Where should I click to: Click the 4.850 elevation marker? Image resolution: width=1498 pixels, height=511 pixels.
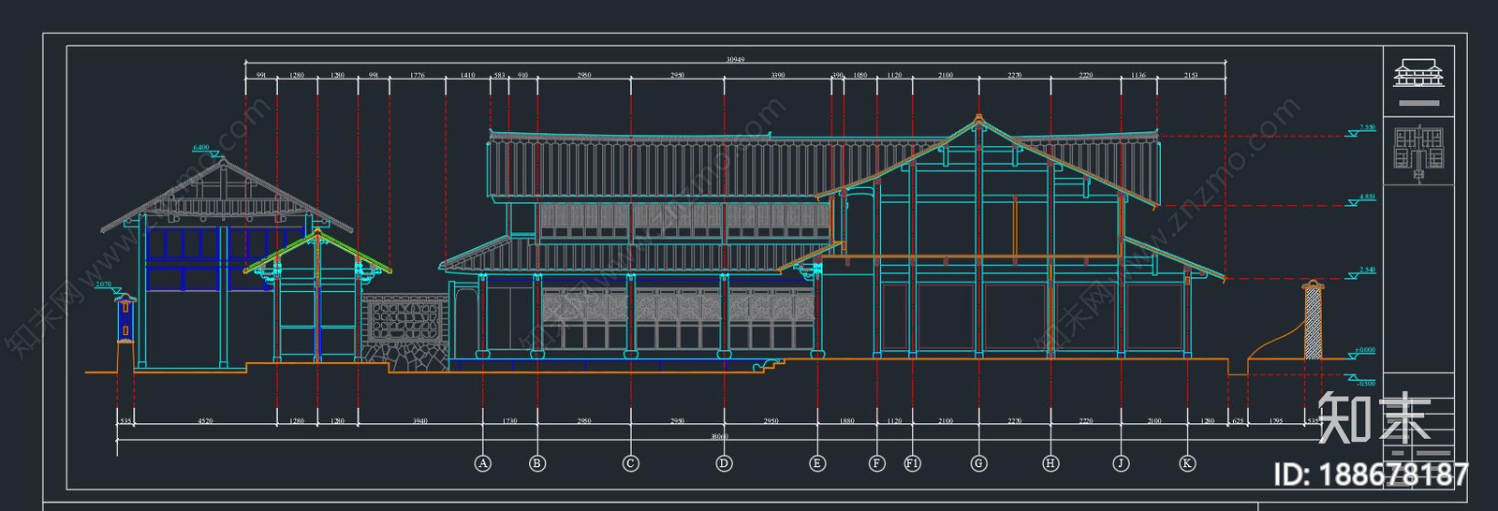click(x=1362, y=199)
